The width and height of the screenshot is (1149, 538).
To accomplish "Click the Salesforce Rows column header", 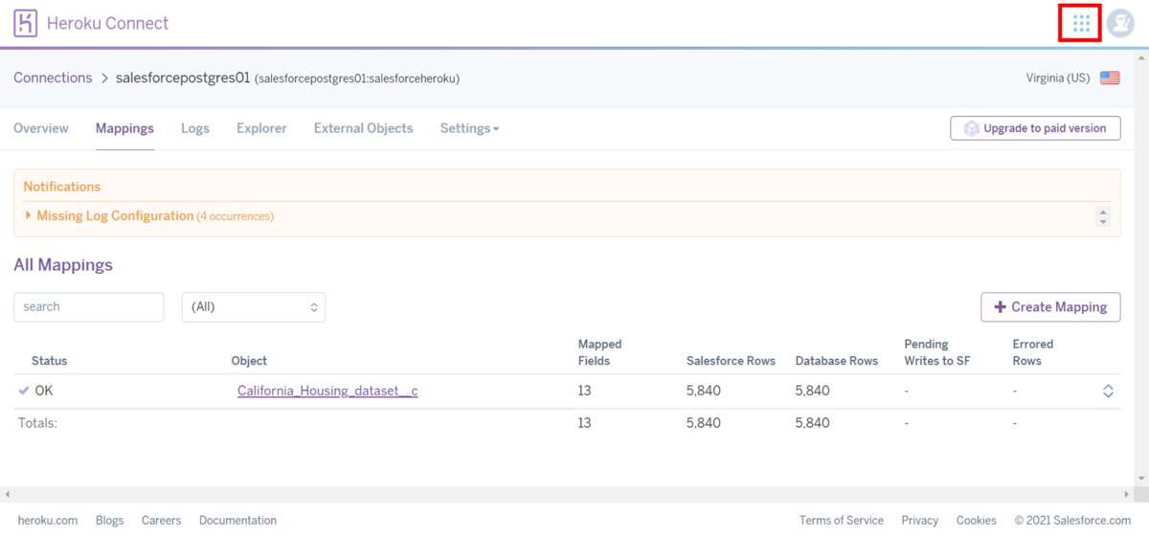I will pyautogui.click(x=731, y=361).
